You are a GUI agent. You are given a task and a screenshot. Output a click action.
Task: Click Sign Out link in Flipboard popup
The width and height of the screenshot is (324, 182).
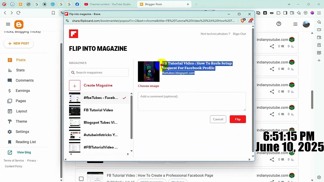coord(239,34)
